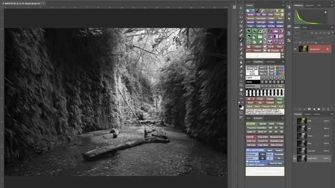Hide the Rapid Mask channel eye

(x=295, y=158)
